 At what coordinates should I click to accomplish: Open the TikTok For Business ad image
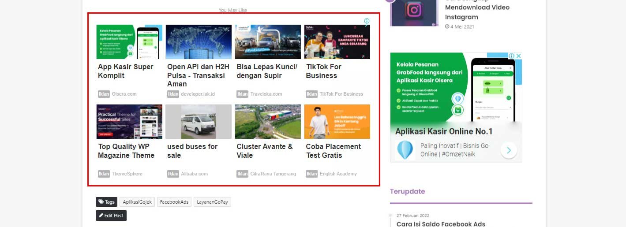[x=337, y=42]
